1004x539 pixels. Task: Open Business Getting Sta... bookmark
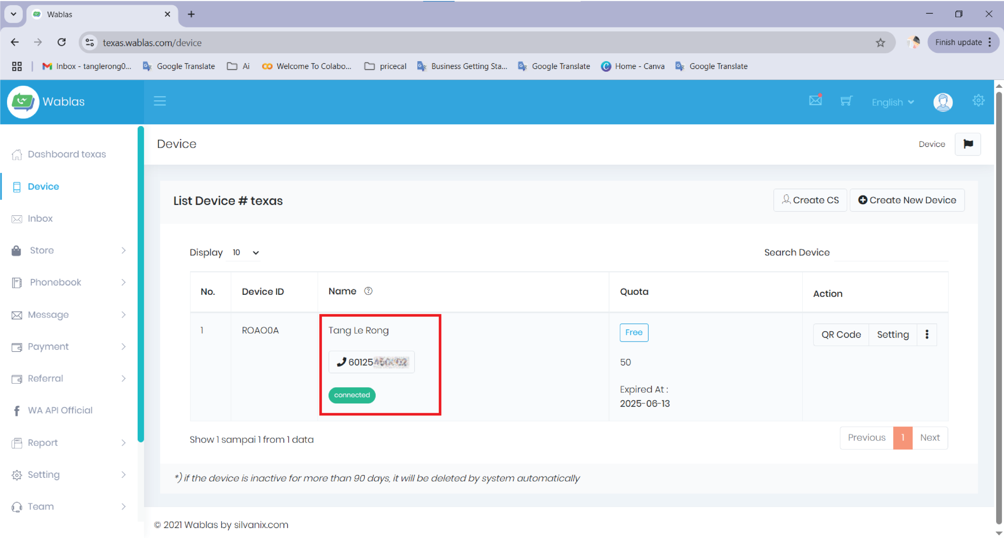tap(462, 66)
